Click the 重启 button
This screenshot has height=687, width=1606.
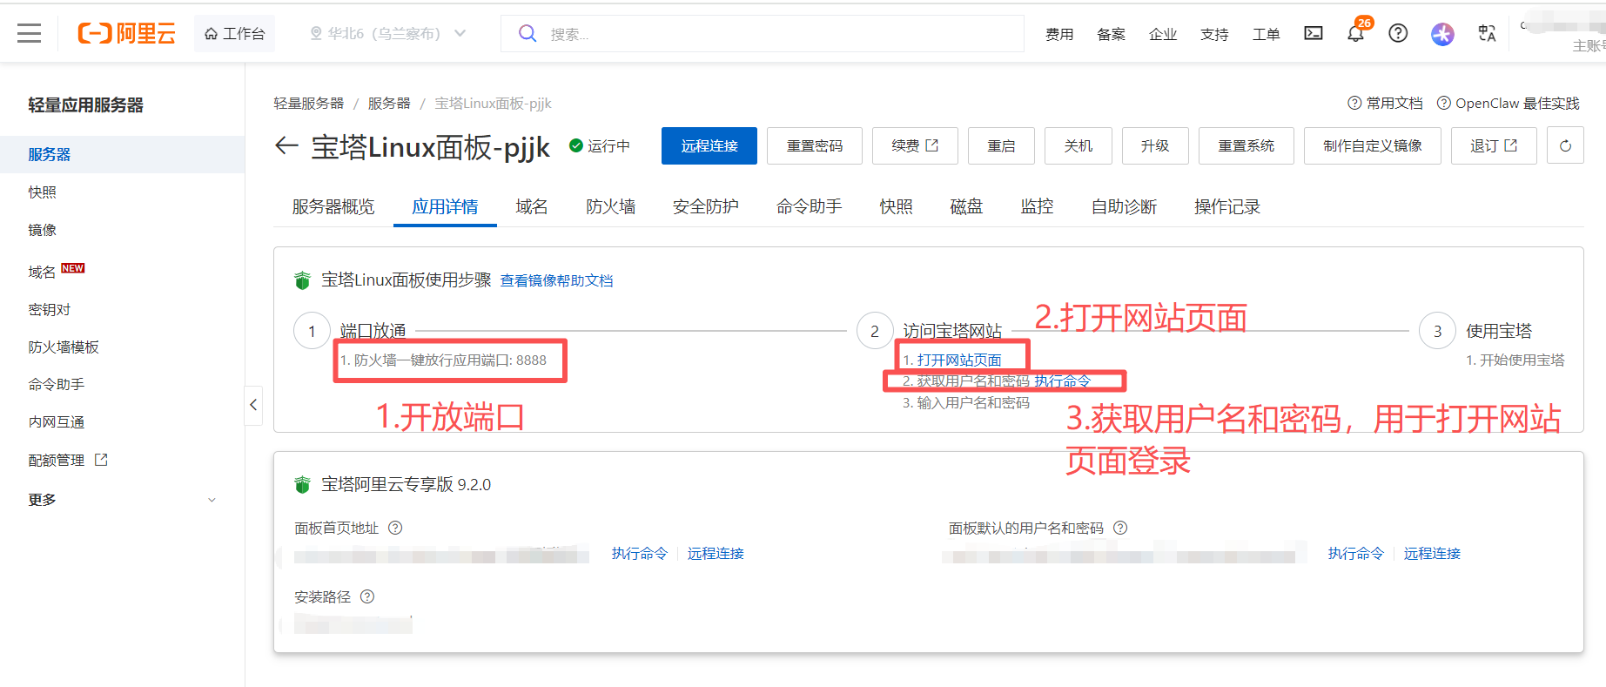(1001, 145)
